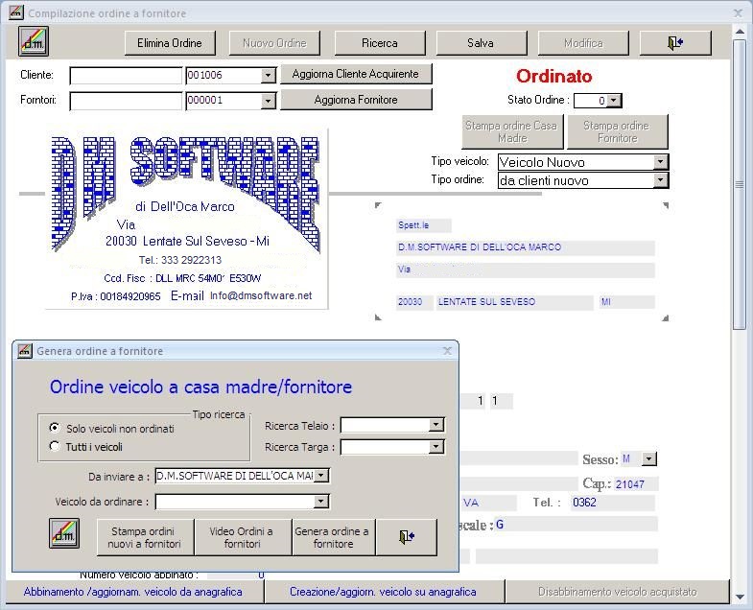
Task: Click the app icon in the Compilazione ordine title bar
Action: tap(16, 12)
